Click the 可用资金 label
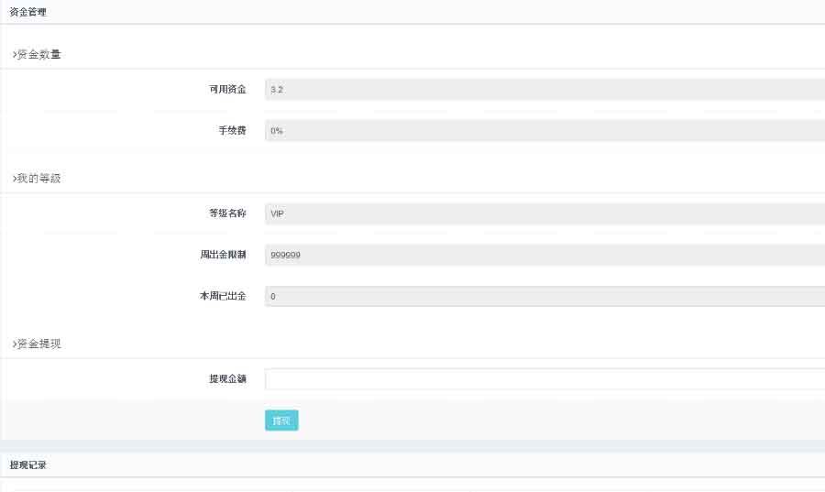 point(227,89)
